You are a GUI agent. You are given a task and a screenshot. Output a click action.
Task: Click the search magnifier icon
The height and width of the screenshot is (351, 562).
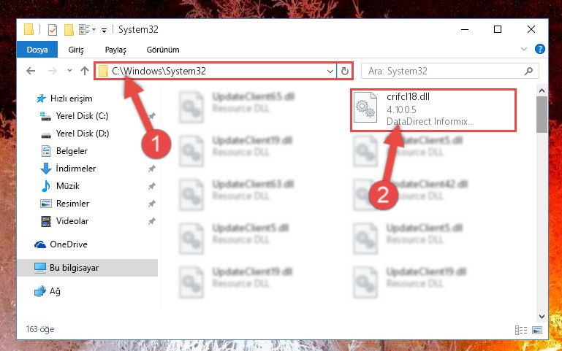(528, 72)
